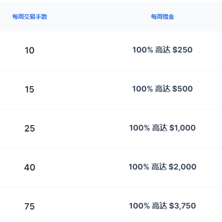Image resolution: width=222 pixels, height=222 pixels.
Task: Click the $500 amount in second row
Action: [x=183, y=89]
